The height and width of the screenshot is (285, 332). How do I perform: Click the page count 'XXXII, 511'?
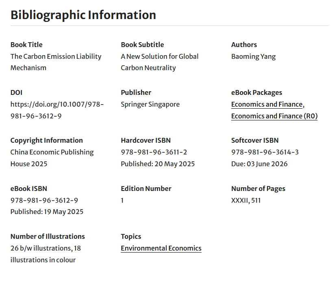tap(246, 200)
